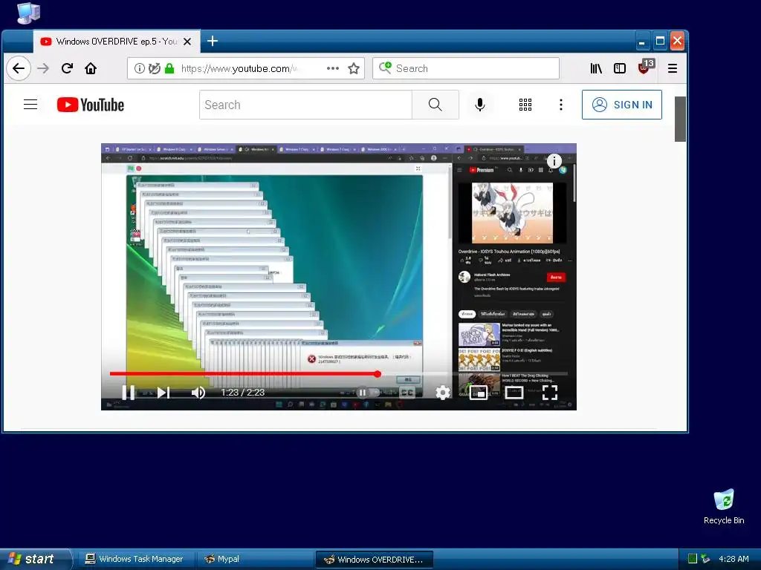Screen dimensions: 761x570
Task: Enter fullscreen with the player icon
Action: (549, 392)
